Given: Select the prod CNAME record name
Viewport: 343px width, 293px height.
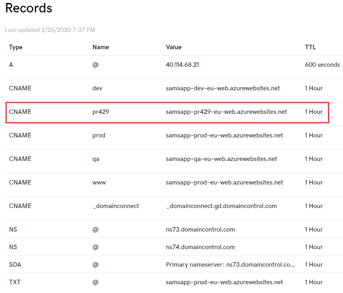Looking at the screenshot, I should 99,135.
